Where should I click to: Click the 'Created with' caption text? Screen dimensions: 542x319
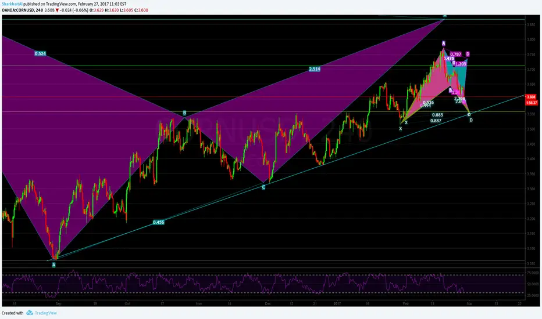coord(12,313)
